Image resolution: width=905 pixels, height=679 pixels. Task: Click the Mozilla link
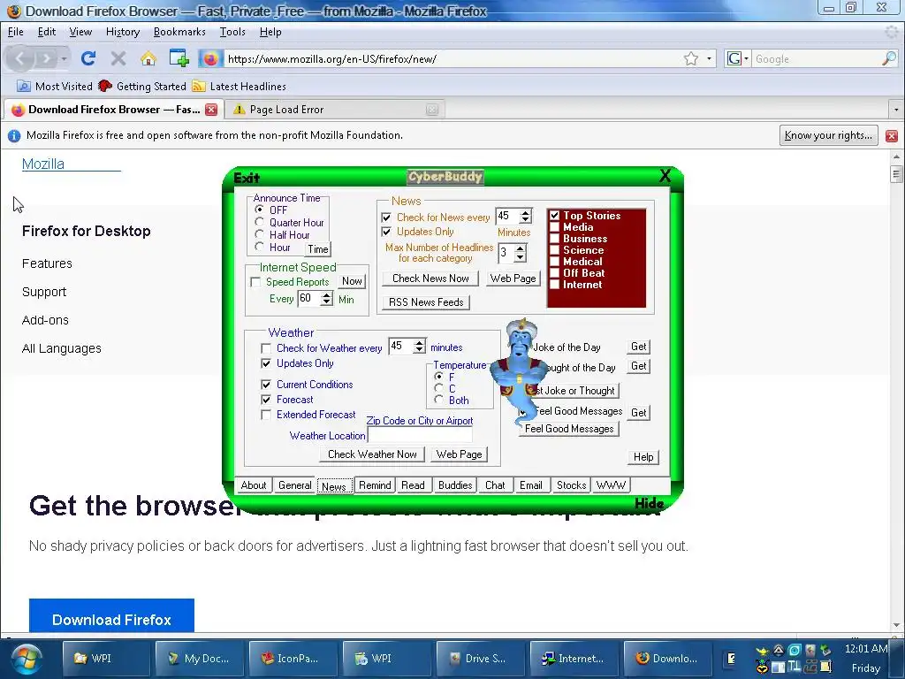[x=43, y=164]
